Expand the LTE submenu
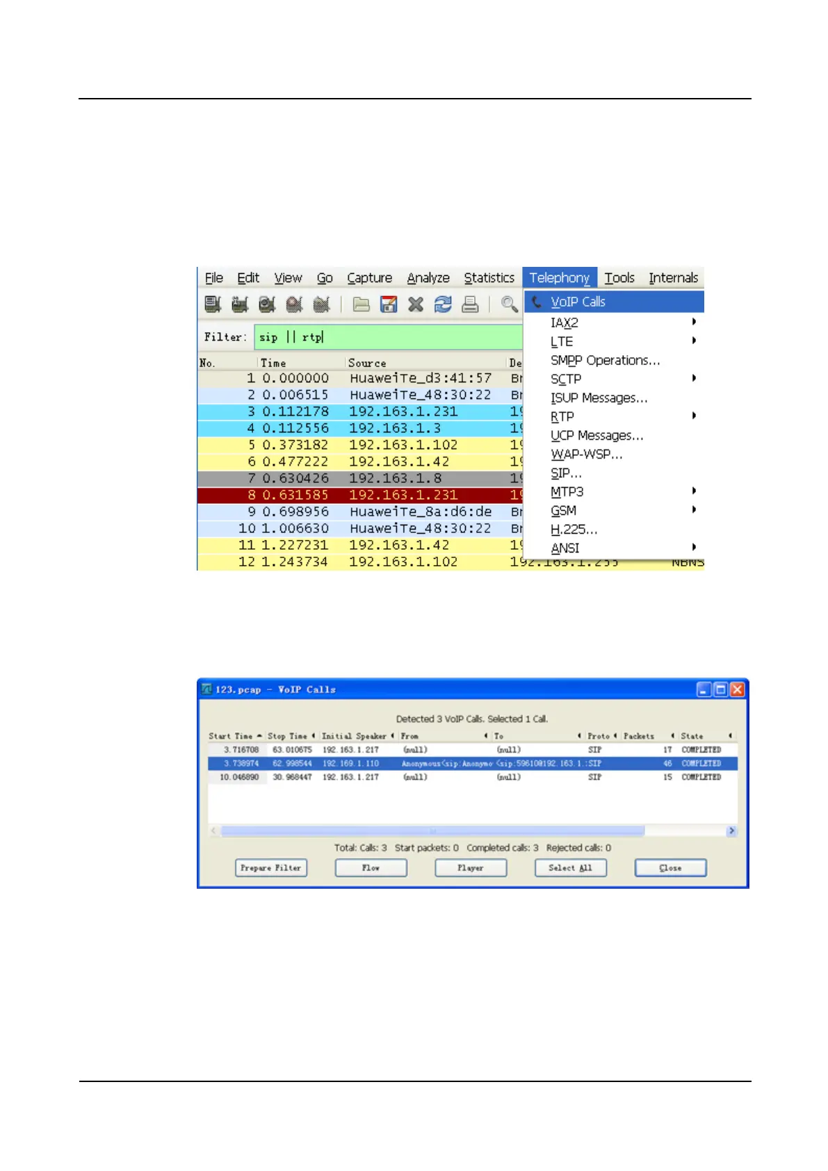This screenshot has height=1171, width=828. pyautogui.click(x=615, y=341)
